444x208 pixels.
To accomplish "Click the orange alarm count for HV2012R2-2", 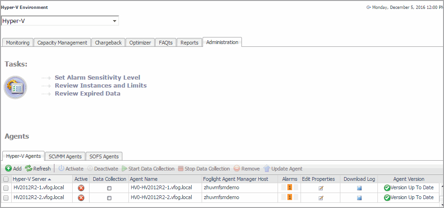I will coord(289,197).
